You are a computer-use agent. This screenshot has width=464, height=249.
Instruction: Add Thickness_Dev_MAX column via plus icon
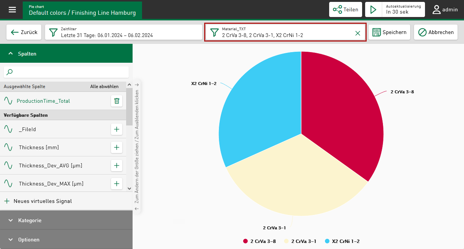117,184
